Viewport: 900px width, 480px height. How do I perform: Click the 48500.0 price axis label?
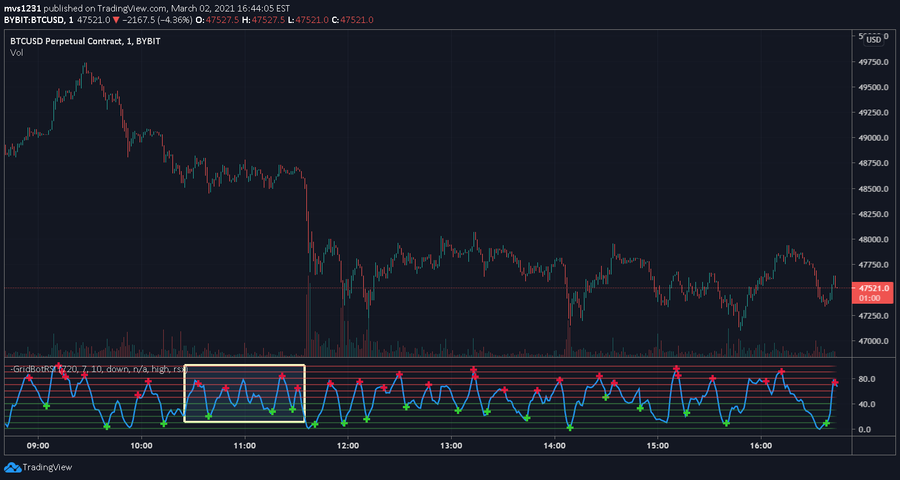coord(874,189)
